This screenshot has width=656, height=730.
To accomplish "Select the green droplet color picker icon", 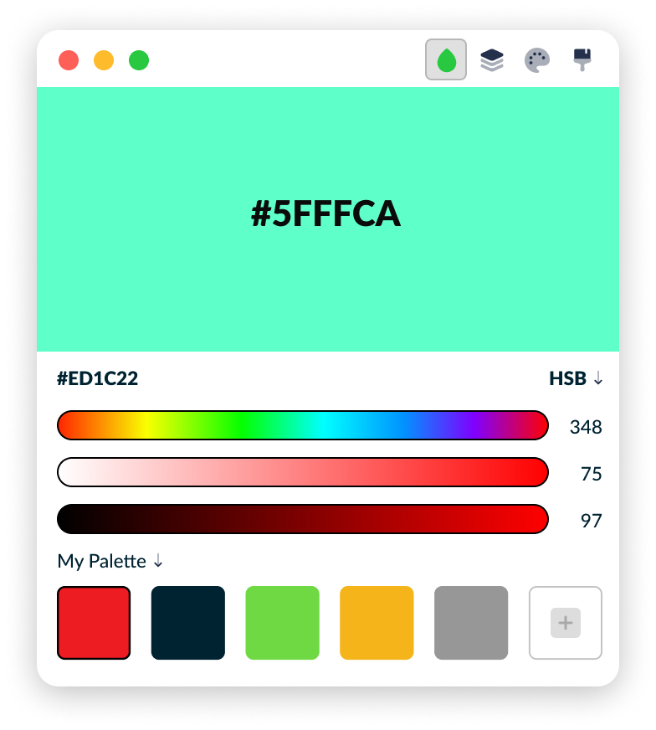I will click(446, 59).
